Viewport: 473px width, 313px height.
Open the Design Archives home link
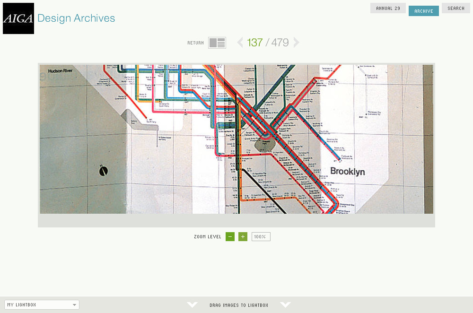76,18
